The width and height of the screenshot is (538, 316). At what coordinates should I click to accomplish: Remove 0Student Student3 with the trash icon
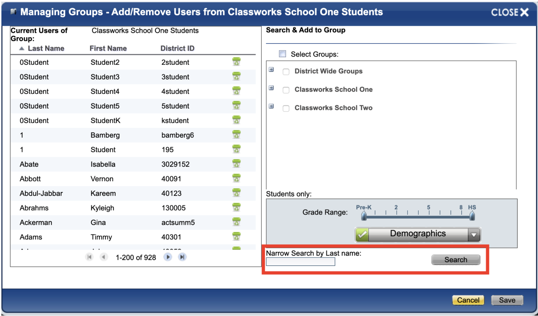click(x=236, y=77)
